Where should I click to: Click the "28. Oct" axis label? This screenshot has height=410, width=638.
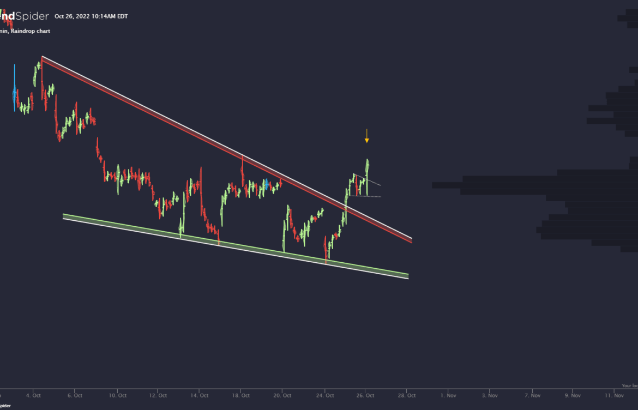point(407,395)
